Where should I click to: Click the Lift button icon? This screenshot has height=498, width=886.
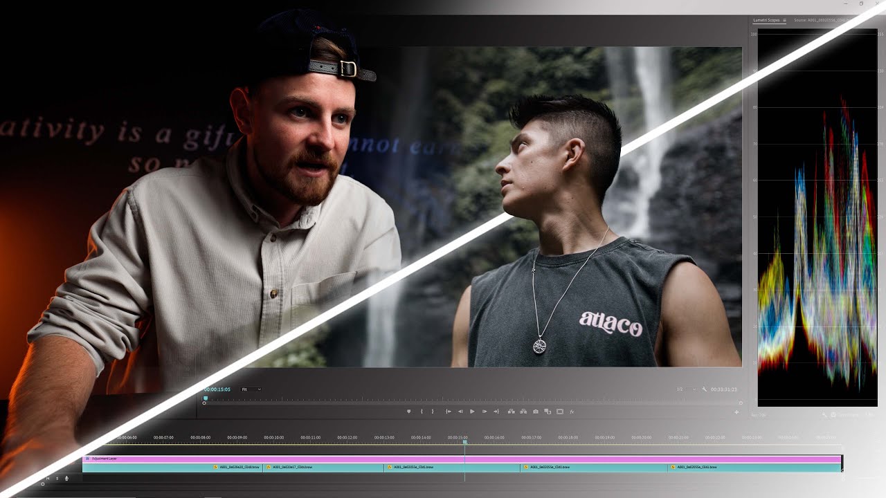(x=512, y=412)
